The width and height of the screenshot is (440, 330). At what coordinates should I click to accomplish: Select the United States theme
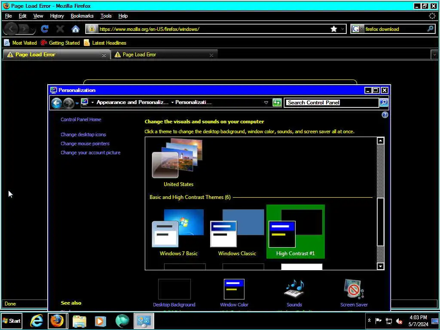coord(178,163)
